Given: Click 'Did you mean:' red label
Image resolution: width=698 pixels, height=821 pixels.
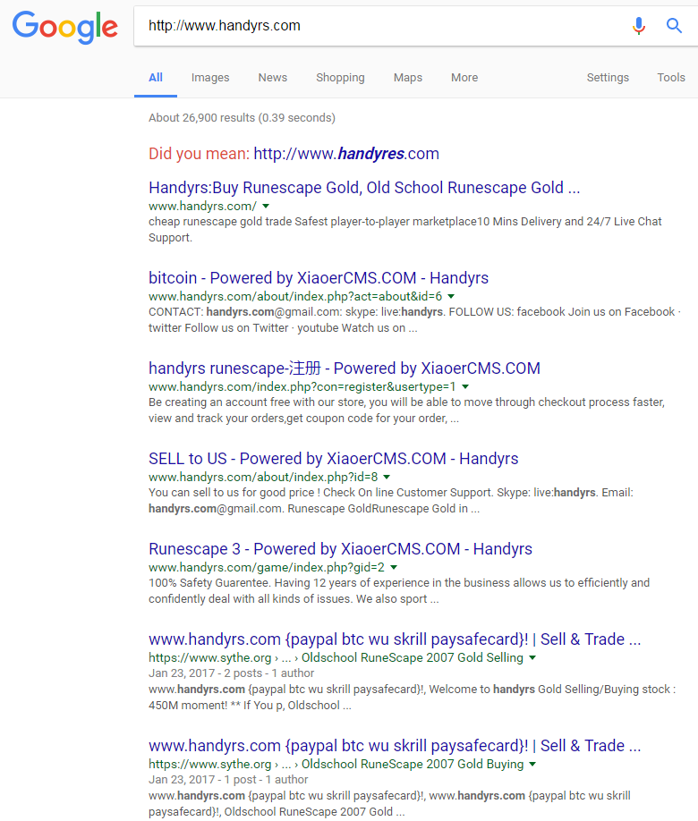Looking at the screenshot, I should point(200,154).
